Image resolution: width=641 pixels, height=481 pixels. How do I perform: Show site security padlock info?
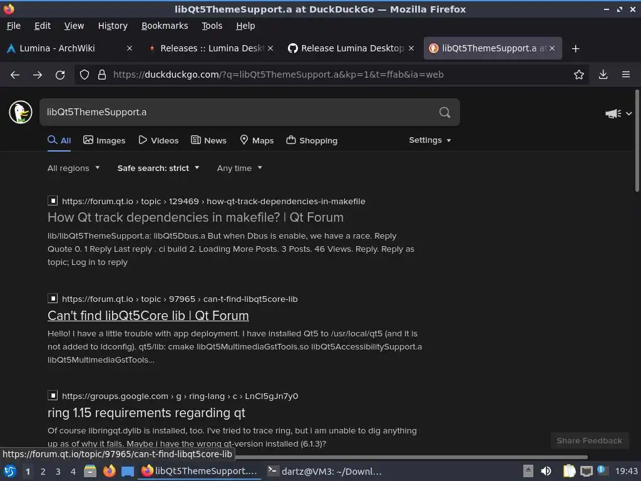click(102, 75)
